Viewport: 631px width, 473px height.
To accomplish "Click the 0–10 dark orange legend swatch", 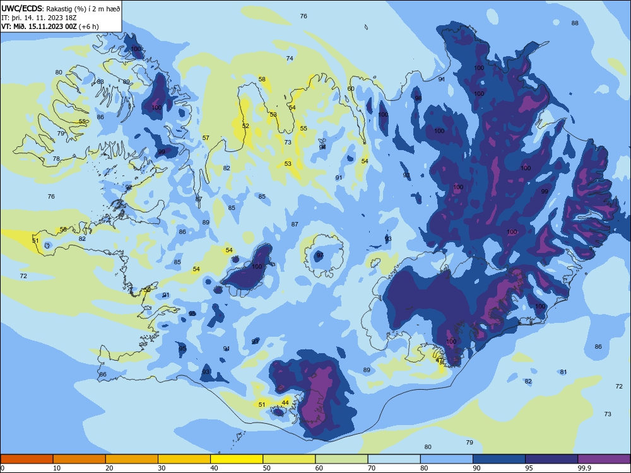I will click(27, 459).
